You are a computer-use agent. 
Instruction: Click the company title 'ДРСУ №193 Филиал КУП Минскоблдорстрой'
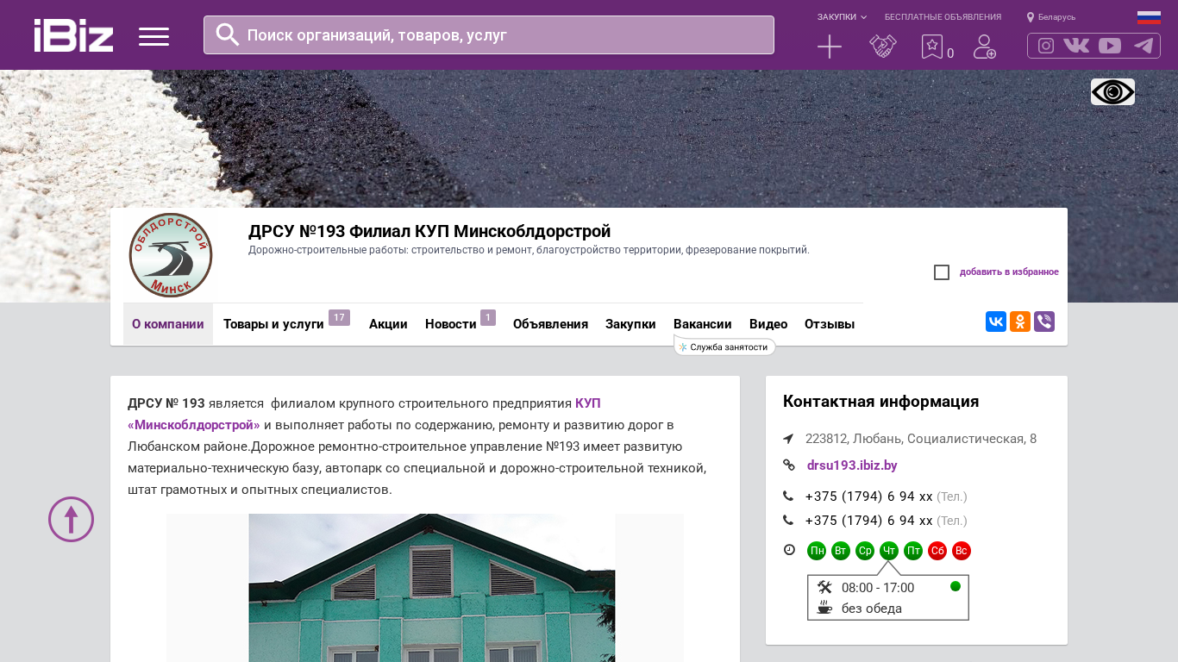429,231
